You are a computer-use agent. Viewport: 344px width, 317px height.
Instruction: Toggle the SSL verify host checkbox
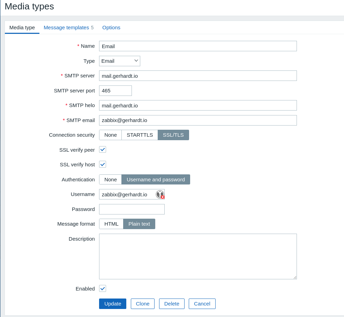pos(103,164)
